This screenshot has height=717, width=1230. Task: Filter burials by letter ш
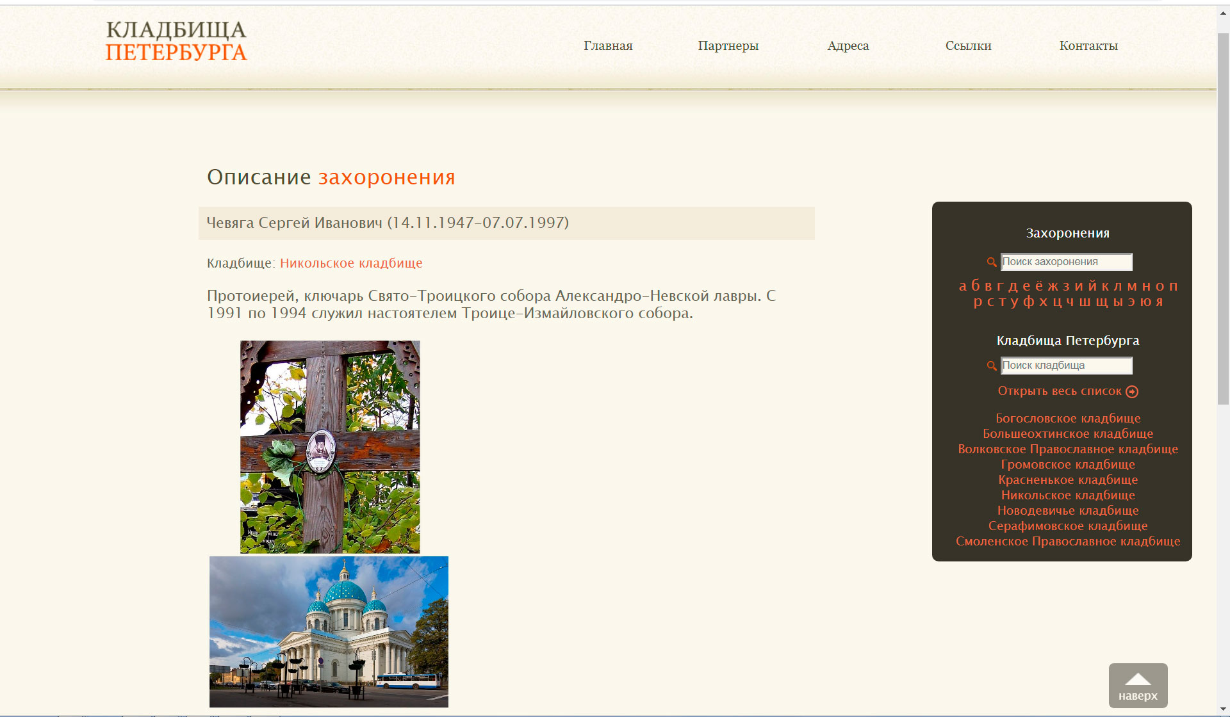coord(1085,302)
